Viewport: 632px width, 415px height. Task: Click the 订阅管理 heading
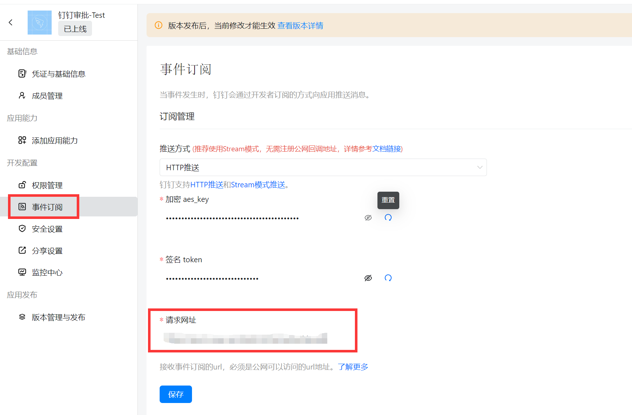pyautogui.click(x=177, y=116)
